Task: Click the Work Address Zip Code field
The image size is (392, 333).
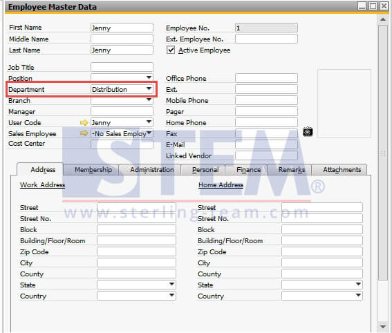Action: click(136, 251)
